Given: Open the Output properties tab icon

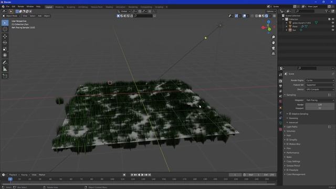Looking at the screenshot, I should (280, 86).
